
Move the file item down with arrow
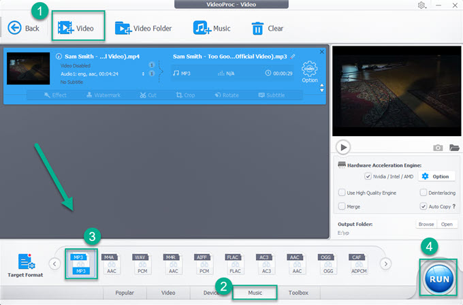(x=322, y=91)
